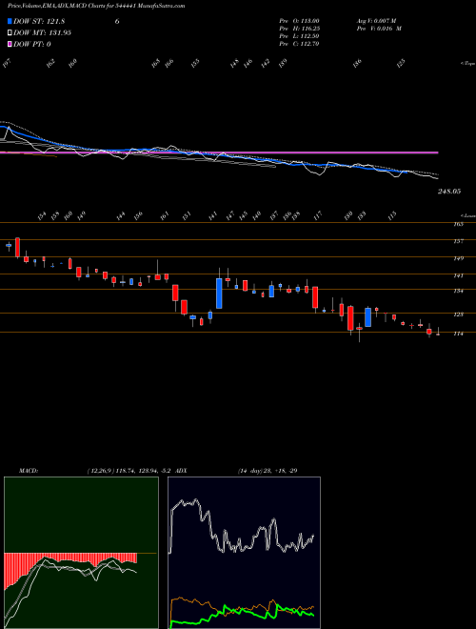The height and width of the screenshot is (629, 476).
Task: Click the 248.05 value label
Action: [448, 192]
